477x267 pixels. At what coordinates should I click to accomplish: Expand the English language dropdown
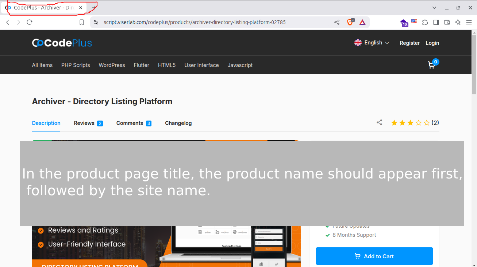pyautogui.click(x=372, y=43)
